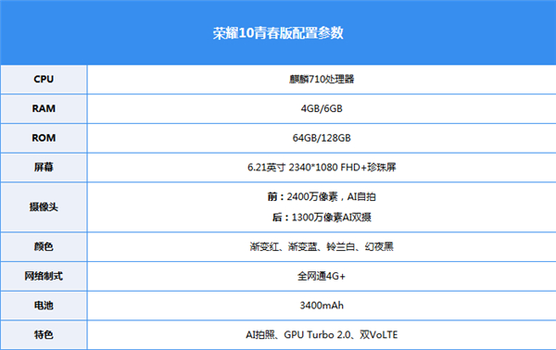The image size is (556, 350).
Task: Select the CPU row label
Action: click(44, 79)
